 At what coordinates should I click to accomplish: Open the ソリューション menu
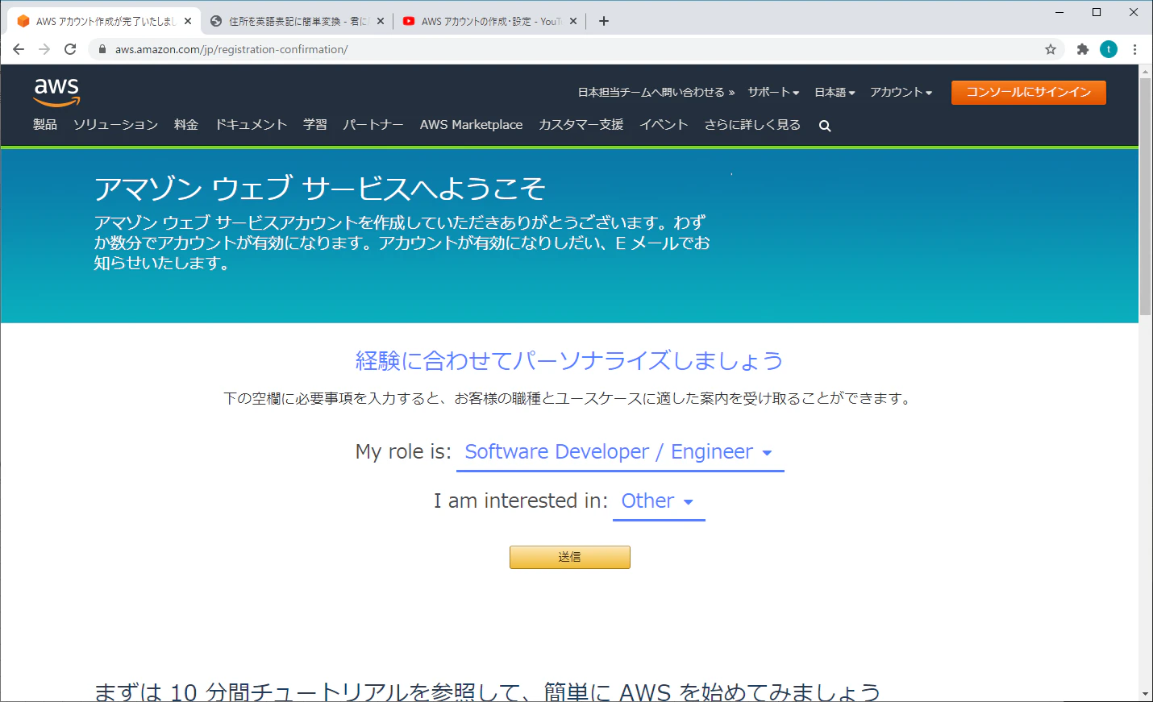(x=115, y=124)
